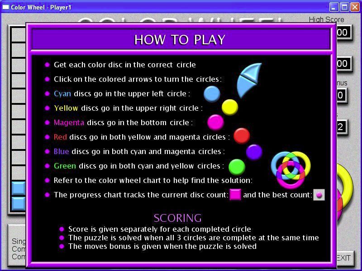Click the magenta disc example icon
The width and height of the screenshot is (362, 271).
click(x=215, y=122)
